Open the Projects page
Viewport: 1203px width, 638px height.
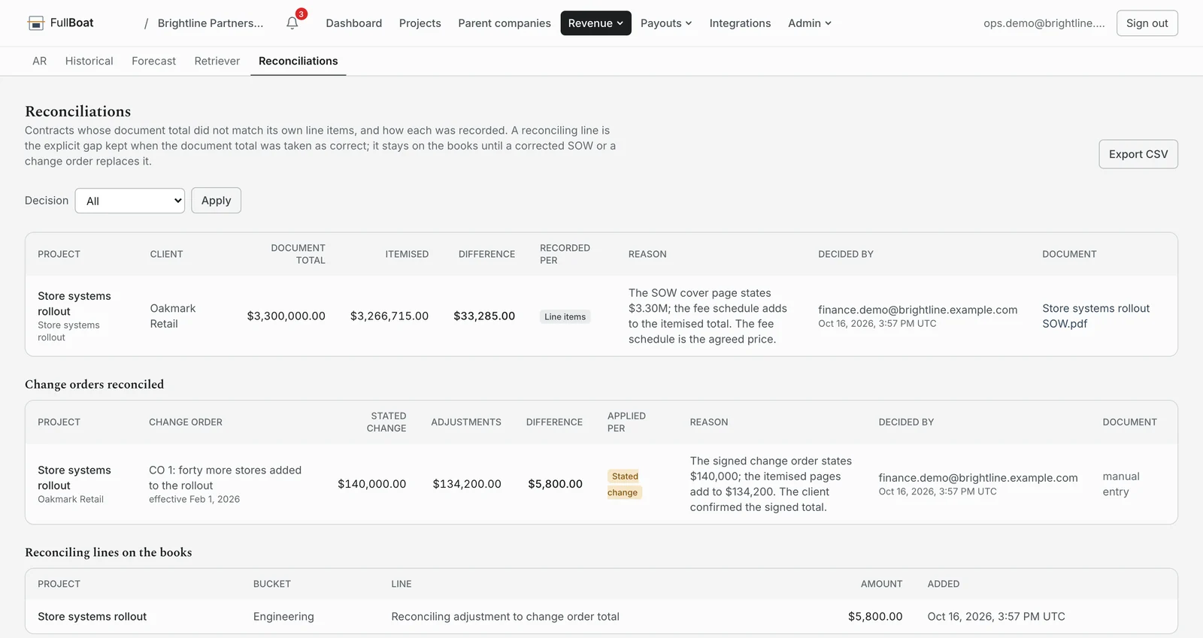coord(420,23)
